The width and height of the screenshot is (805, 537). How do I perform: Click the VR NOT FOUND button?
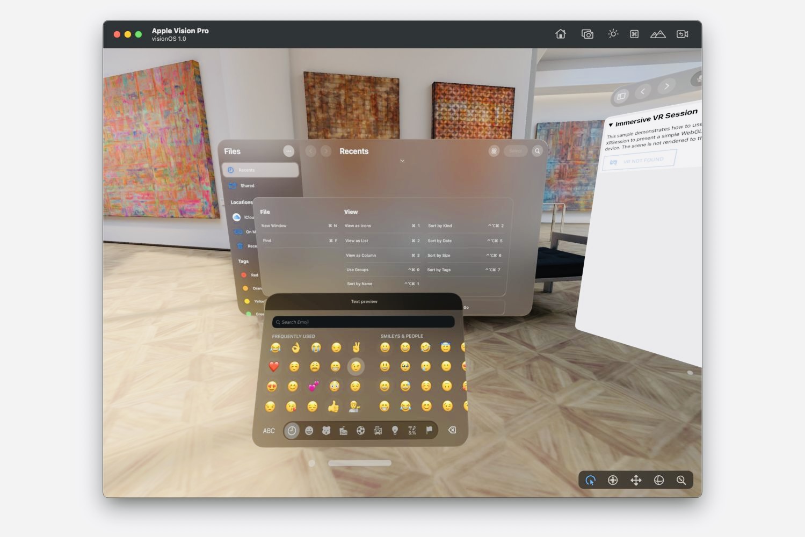(639, 161)
